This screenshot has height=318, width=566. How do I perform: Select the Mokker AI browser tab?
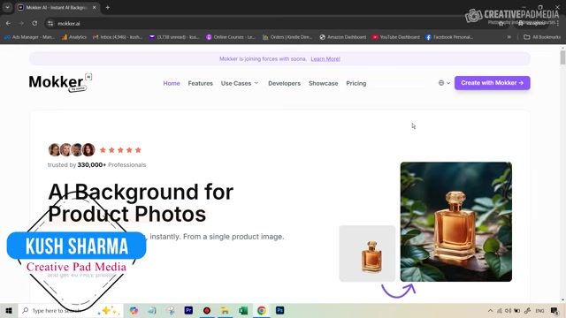coord(57,8)
